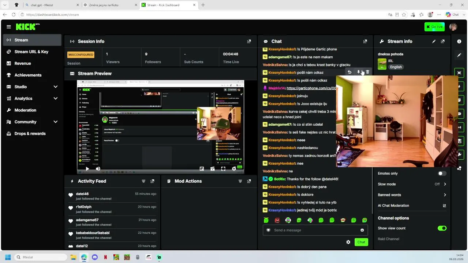Click the Raid Channel option
Viewport: 468px width, 263px height.
(388, 239)
